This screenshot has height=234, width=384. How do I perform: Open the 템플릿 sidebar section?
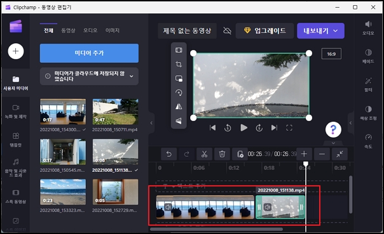(x=16, y=140)
